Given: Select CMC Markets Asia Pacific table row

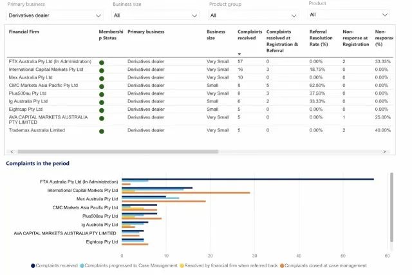Looking at the screenshot, I should click(200, 86).
